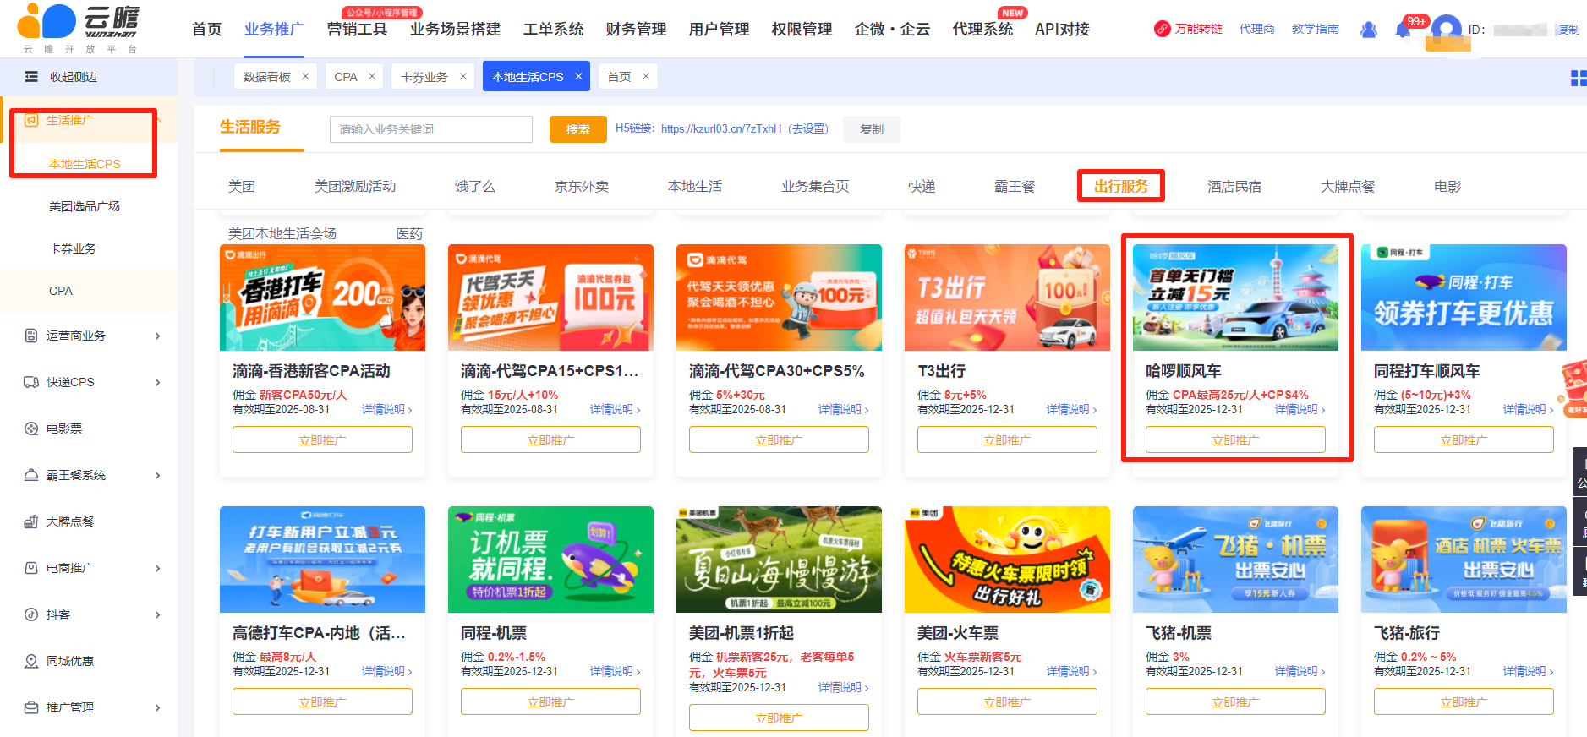Click the 复制 button beside H5 link
1587x737 pixels.
point(872,129)
